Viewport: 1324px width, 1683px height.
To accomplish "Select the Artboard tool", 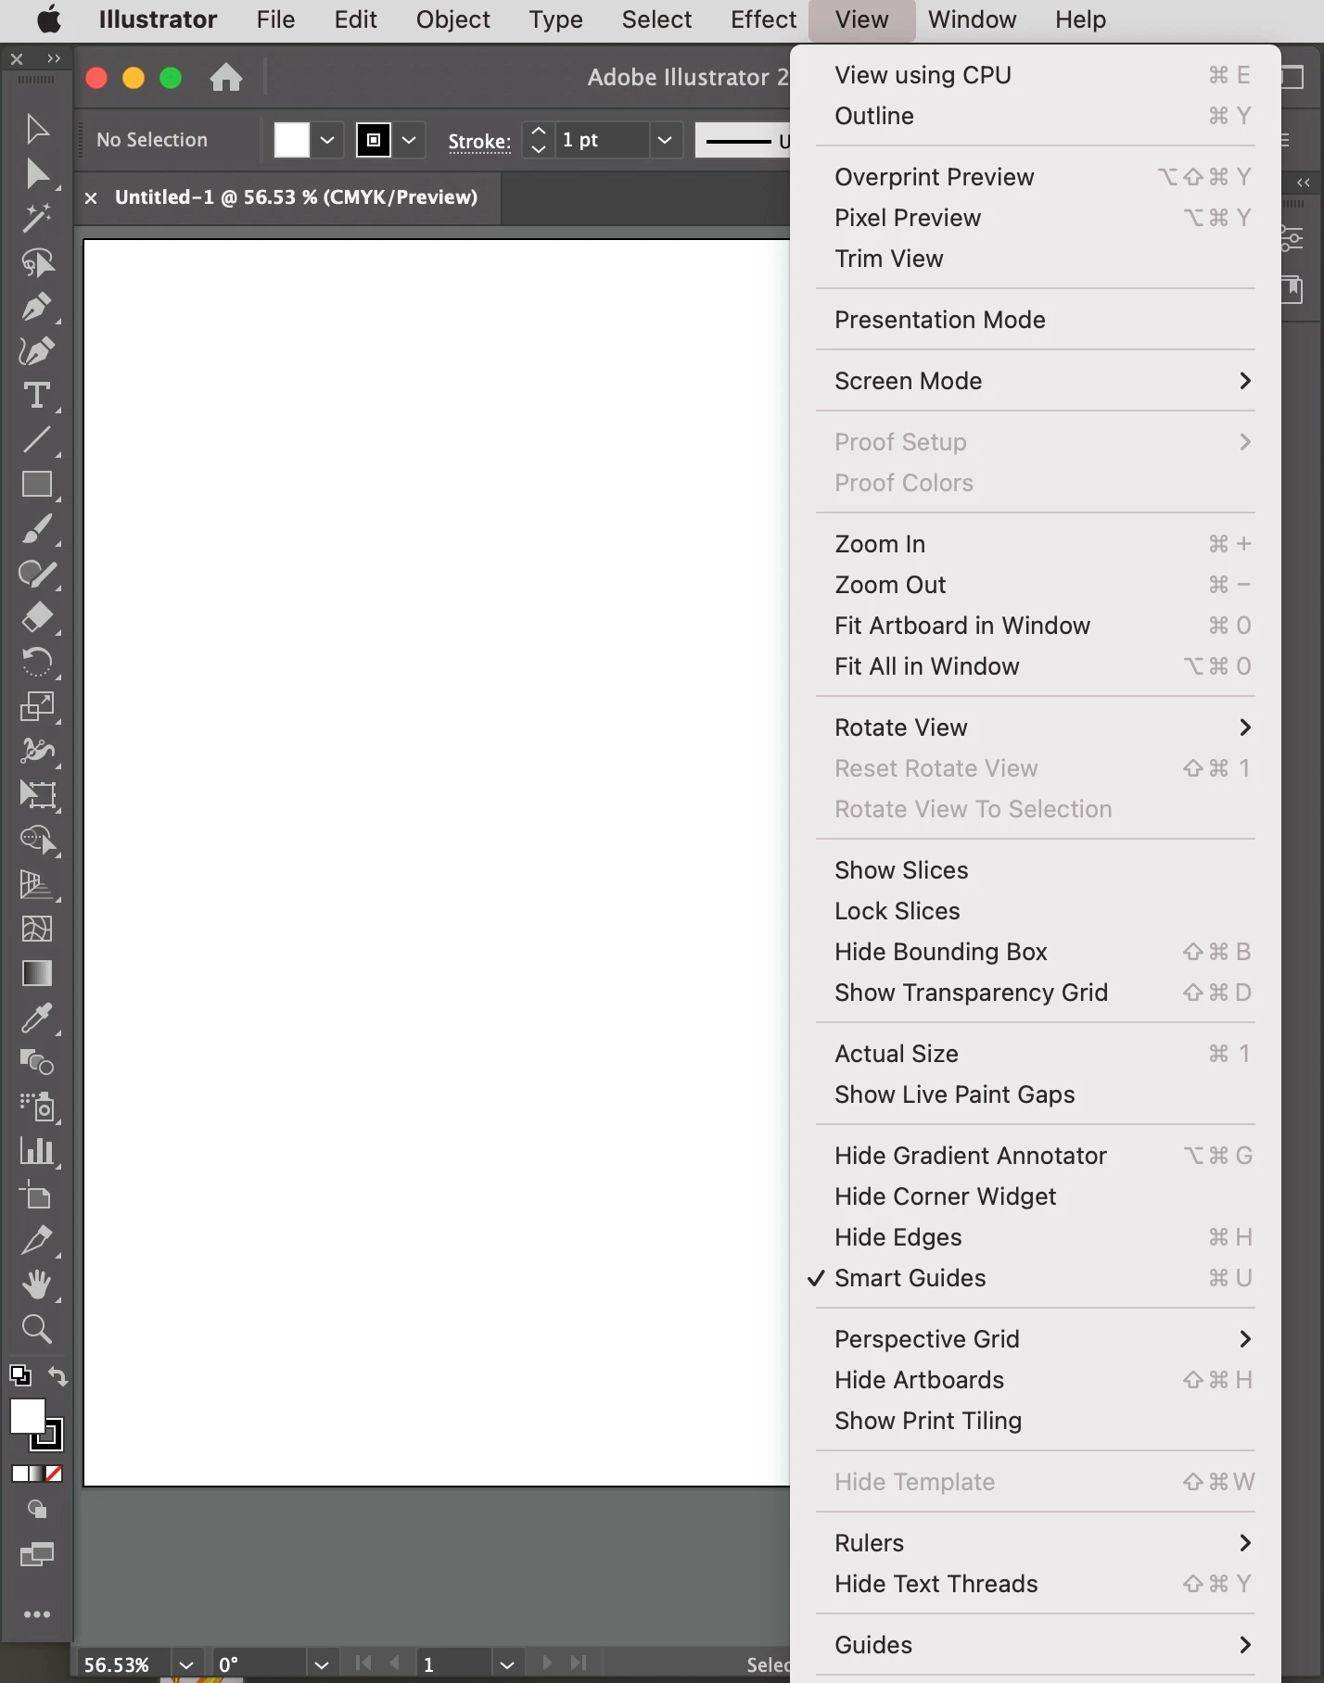I will pos(37,1196).
